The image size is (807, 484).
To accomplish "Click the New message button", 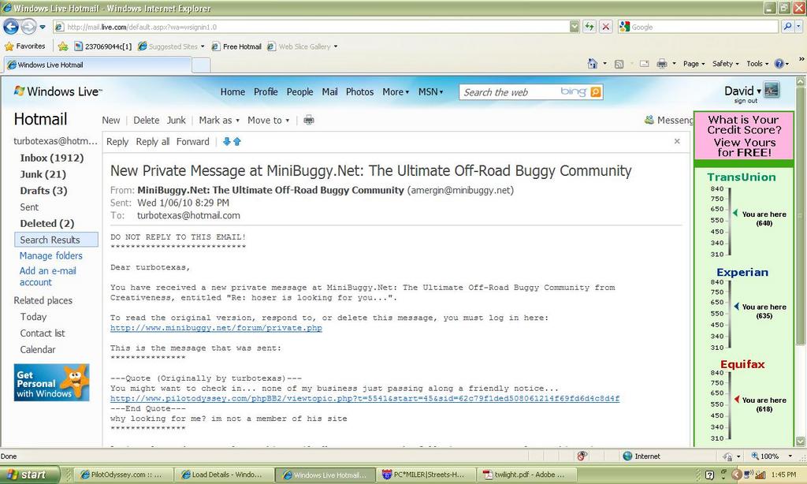I will point(110,120).
